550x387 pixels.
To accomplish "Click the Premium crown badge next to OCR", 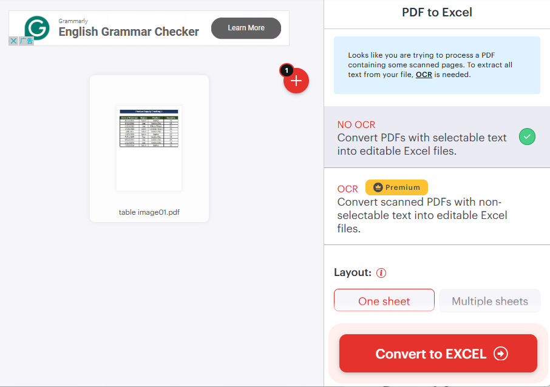I will pos(396,187).
